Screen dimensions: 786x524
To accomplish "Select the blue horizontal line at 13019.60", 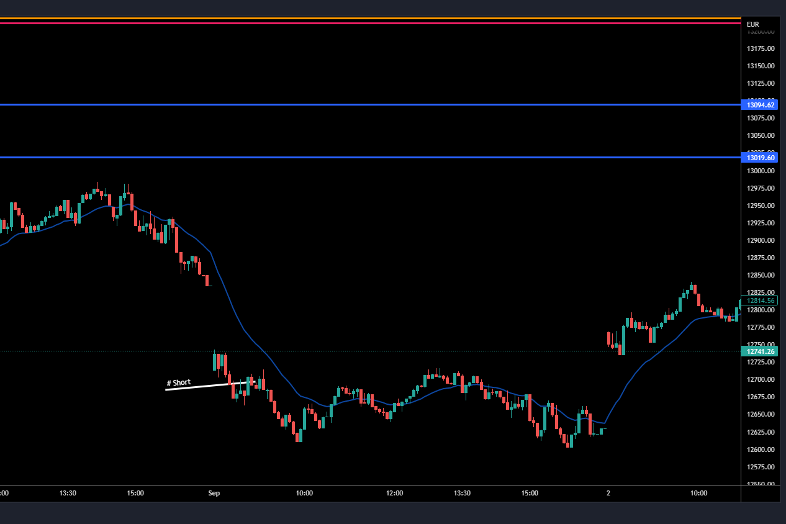I will coord(373,157).
